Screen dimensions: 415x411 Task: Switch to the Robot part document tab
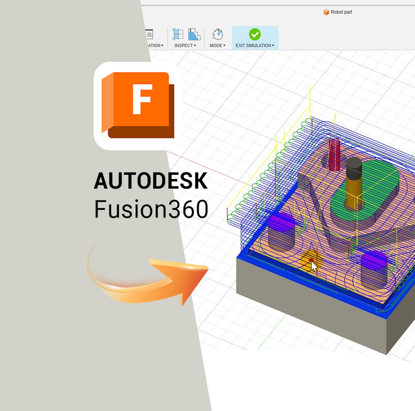pyautogui.click(x=341, y=12)
